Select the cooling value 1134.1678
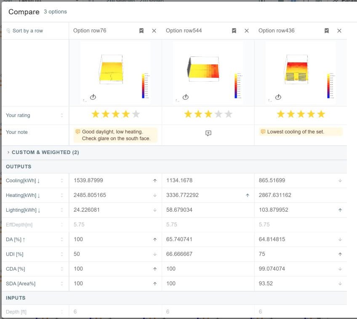Screen dimensions: 357x319 [179, 181]
